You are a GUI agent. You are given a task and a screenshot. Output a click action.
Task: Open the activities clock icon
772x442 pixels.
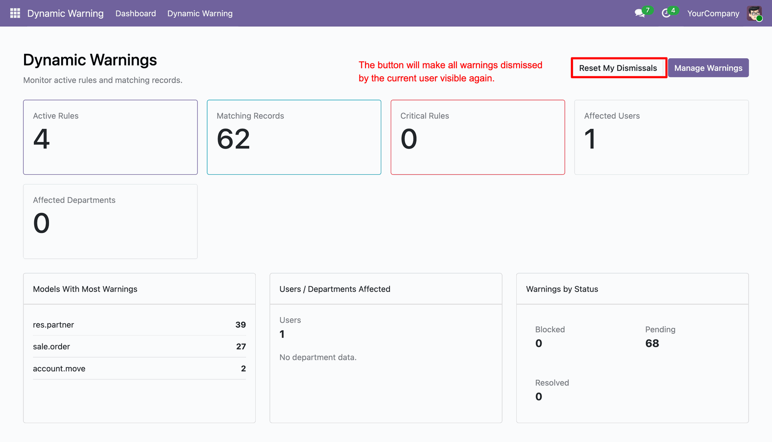[666, 13]
